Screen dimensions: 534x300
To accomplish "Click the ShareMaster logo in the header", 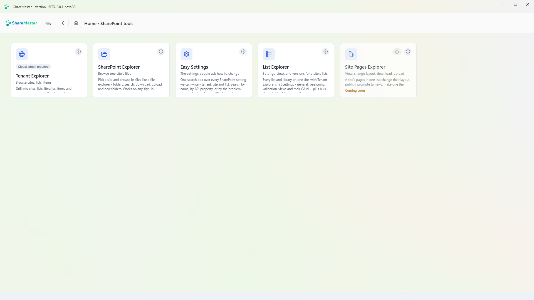I will [x=21, y=23].
